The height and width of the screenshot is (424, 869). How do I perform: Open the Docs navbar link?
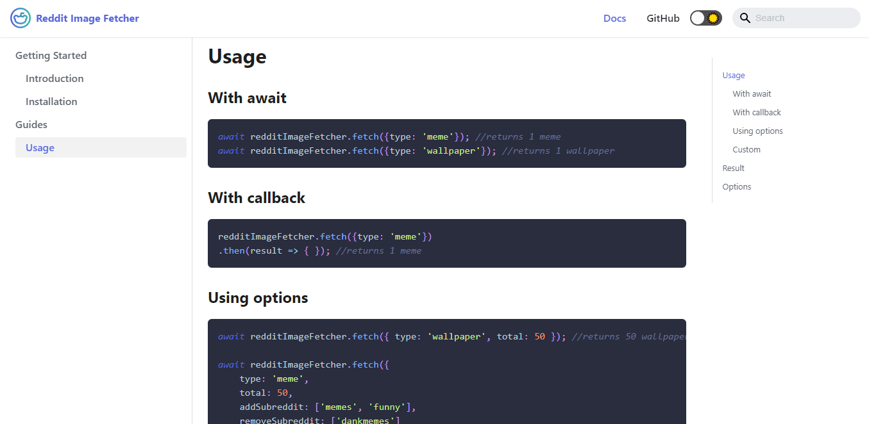point(614,18)
